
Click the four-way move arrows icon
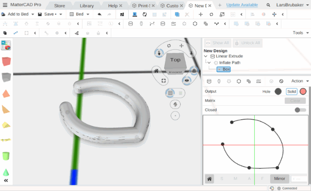274,14
